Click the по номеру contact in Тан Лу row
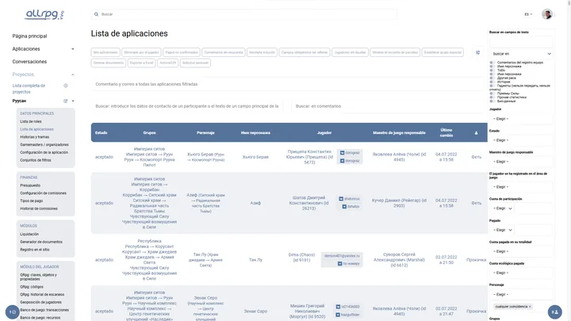 tap(348, 263)
